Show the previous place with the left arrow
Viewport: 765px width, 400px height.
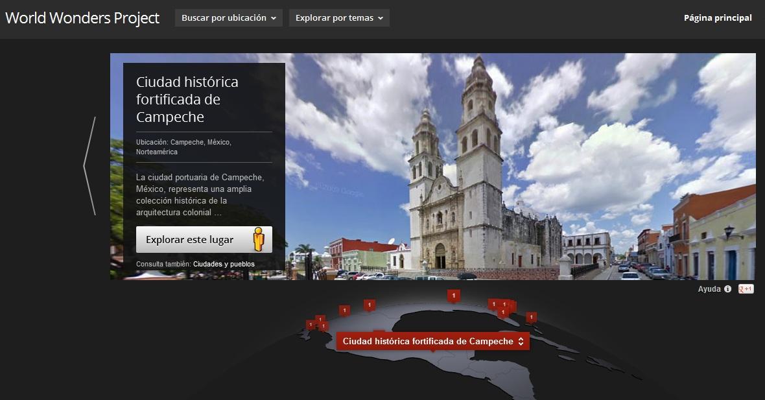click(x=89, y=166)
